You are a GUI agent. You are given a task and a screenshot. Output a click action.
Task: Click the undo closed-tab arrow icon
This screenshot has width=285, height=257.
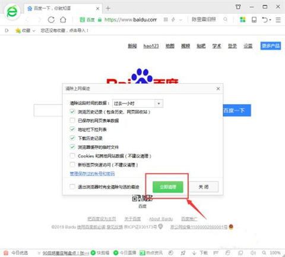pyautogui.click(x=265, y=20)
